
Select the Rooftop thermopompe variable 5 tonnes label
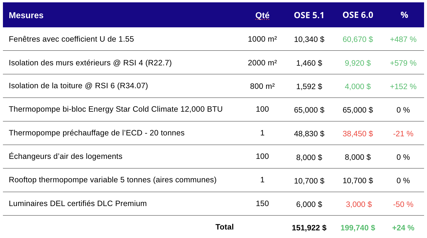coord(113,180)
